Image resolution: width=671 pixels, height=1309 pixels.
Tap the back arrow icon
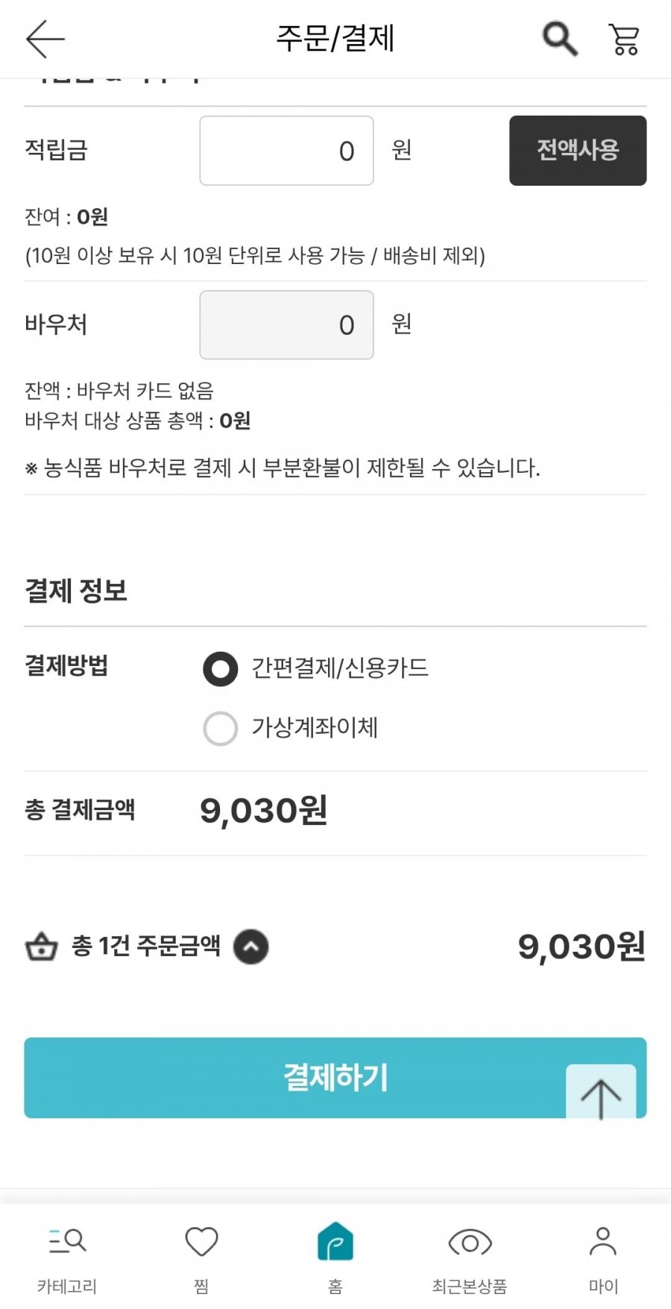pos(45,39)
